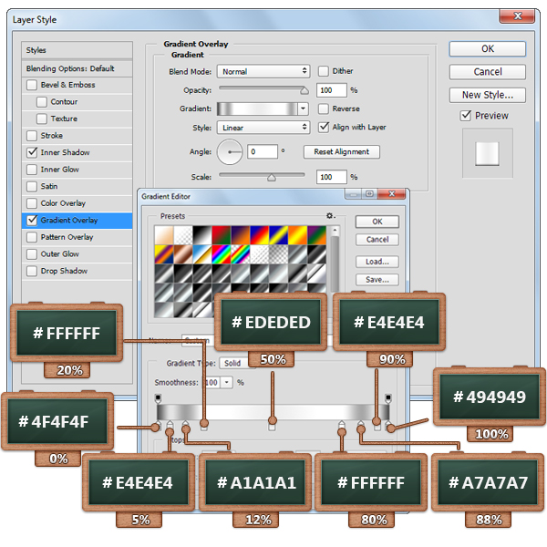This screenshot has width=547, height=547.
Task: Toggle the Reverse gradient checkbox
Action: [324, 108]
